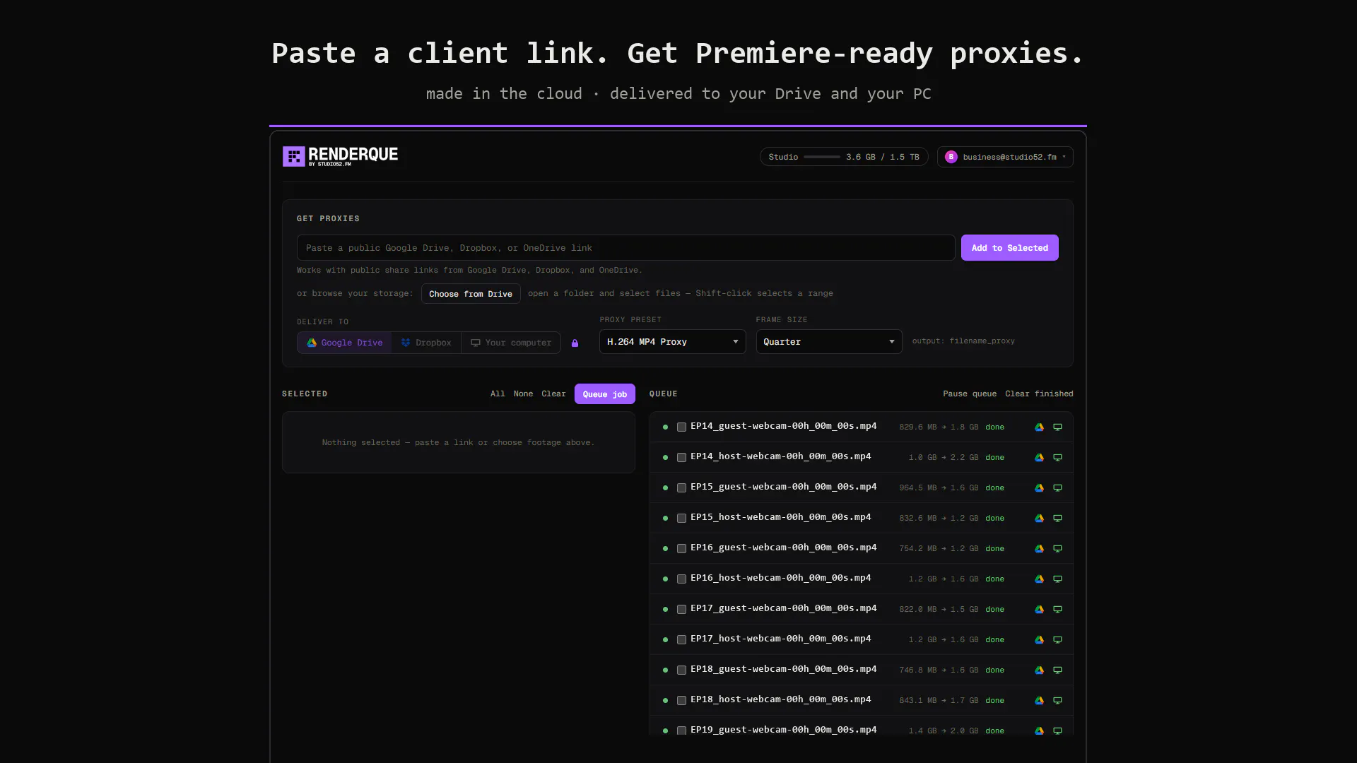This screenshot has height=763, width=1357.
Task: Click the account avatar badge B
Action: (x=951, y=157)
